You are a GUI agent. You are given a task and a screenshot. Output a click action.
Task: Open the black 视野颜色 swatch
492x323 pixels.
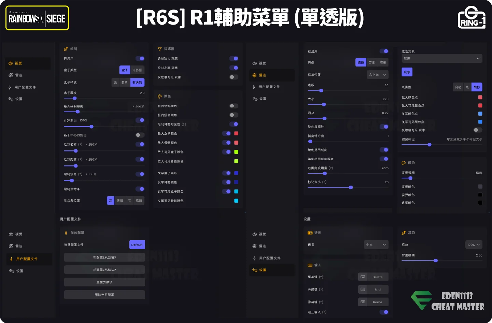[x=480, y=195]
